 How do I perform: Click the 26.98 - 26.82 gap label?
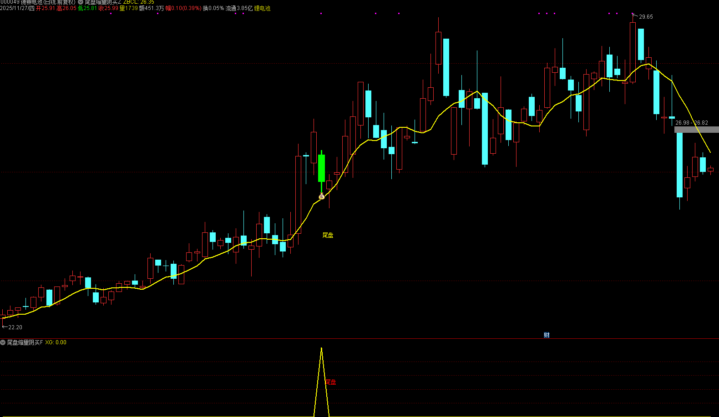click(x=692, y=123)
